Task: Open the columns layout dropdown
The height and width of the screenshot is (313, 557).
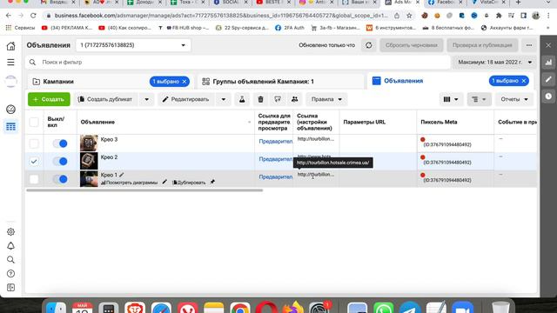Action: coord(451,99)
